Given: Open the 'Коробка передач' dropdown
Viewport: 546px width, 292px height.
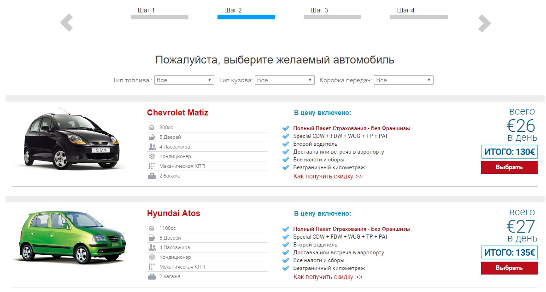Looking at the screenshot, I should [403, 80].
